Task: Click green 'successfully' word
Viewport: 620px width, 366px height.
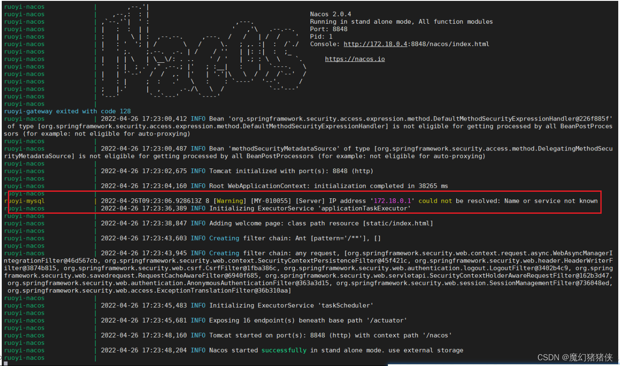Action: [x=284, y=350]
